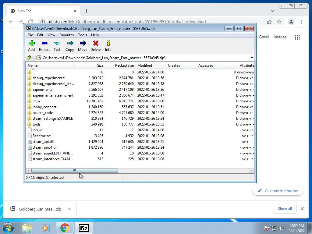Open the Chrome tab search chevron
The image size is (312, 234).
pyautogui.click(x=272, y=11)
